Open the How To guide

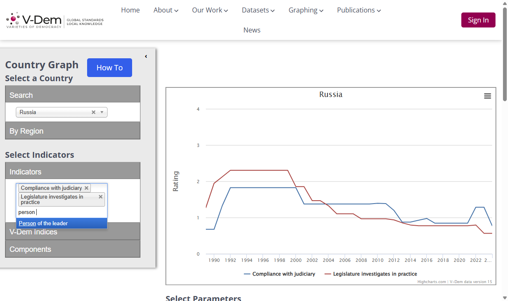[x=110, y=67]
